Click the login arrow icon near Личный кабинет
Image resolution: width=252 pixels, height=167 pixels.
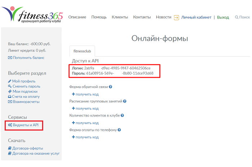pyautogui.click(x=176, y=17)
